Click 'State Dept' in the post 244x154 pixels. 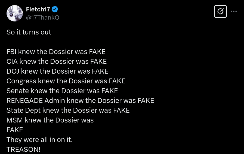(x=23, y=111)
